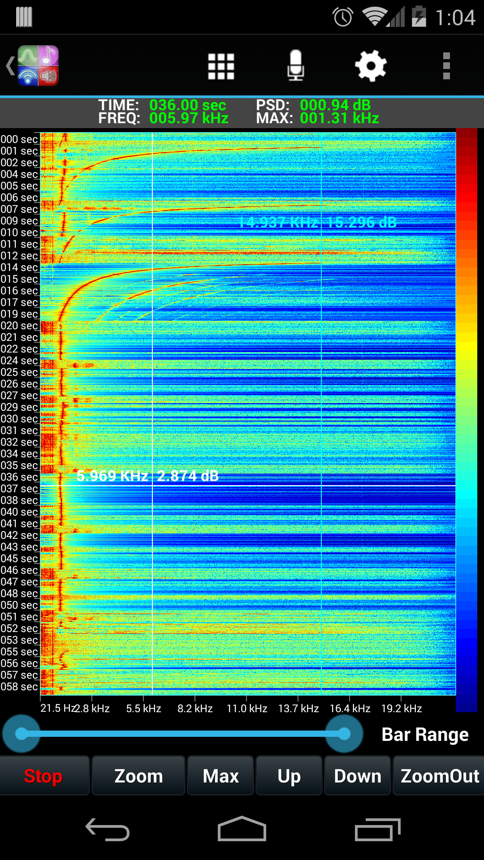Tap the 16.4 kHz frequency axis label
Screen dimensions: 484x860
click(x=350, y=709)
